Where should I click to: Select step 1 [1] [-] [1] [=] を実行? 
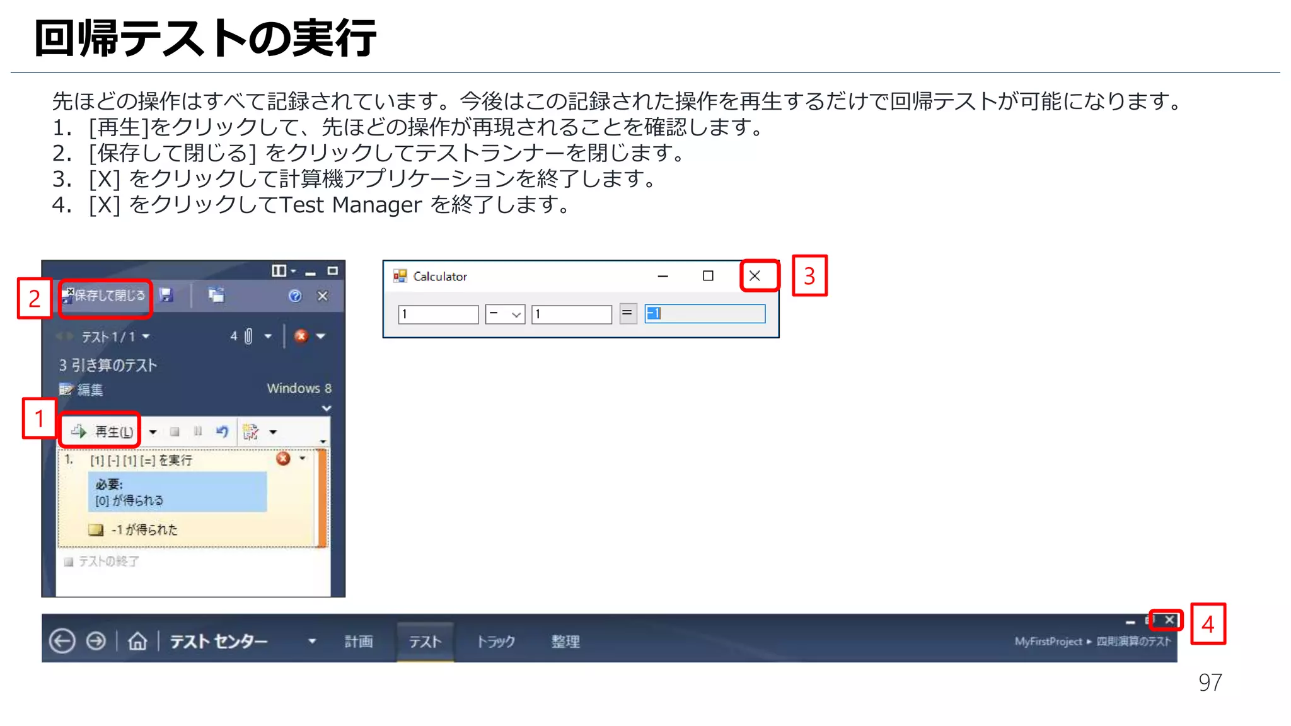click(141, 461)
